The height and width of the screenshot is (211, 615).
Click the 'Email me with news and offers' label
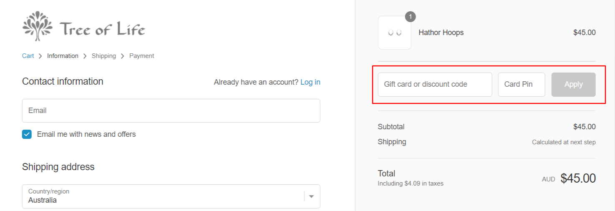pos(86,134)
